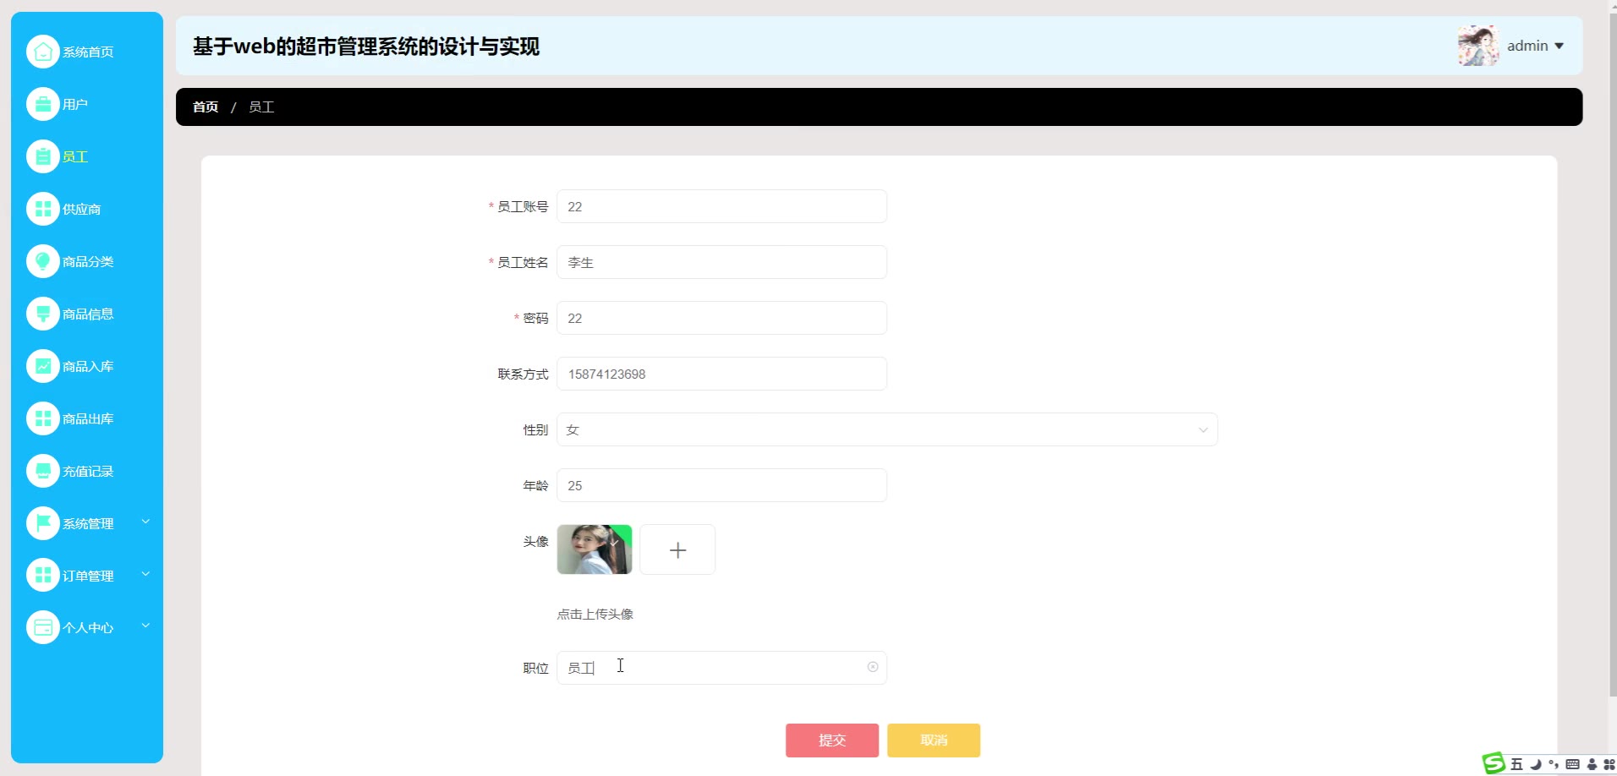Click the 联系方式 phone number field
Image resolution: width=1617 pixels, height=776 pixels.
721,374
